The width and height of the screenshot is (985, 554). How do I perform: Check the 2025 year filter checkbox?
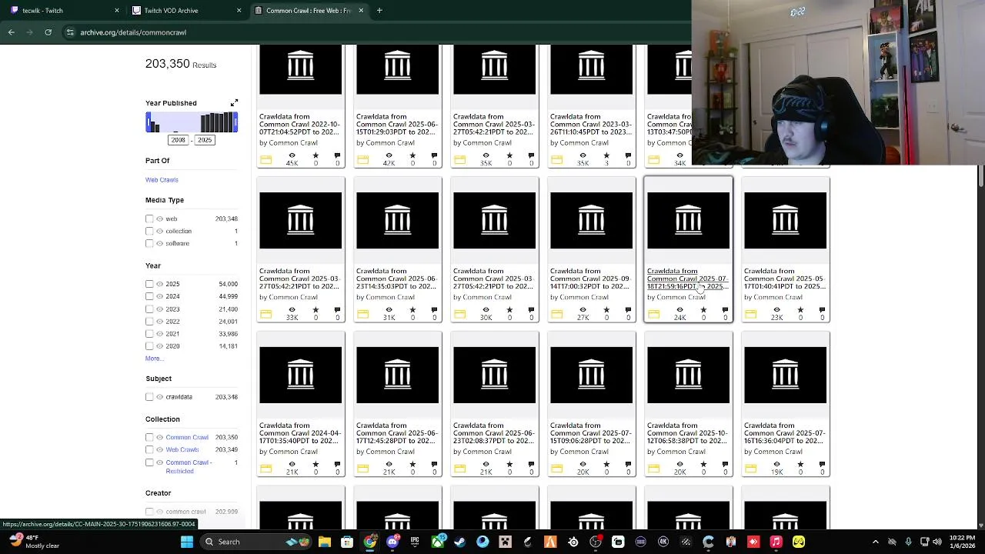[x=149, y=284]
